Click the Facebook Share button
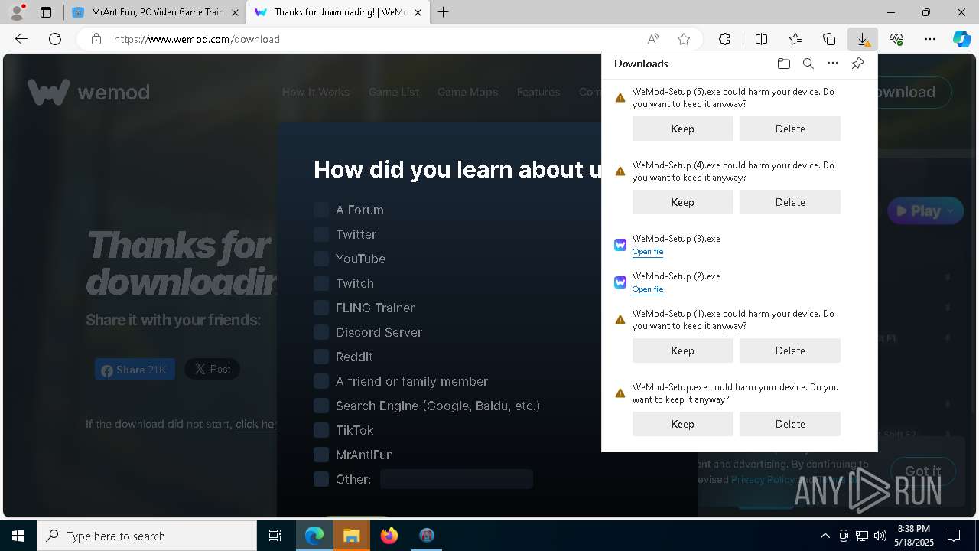This screenshot has width=979, height=551. coord(135,370)
